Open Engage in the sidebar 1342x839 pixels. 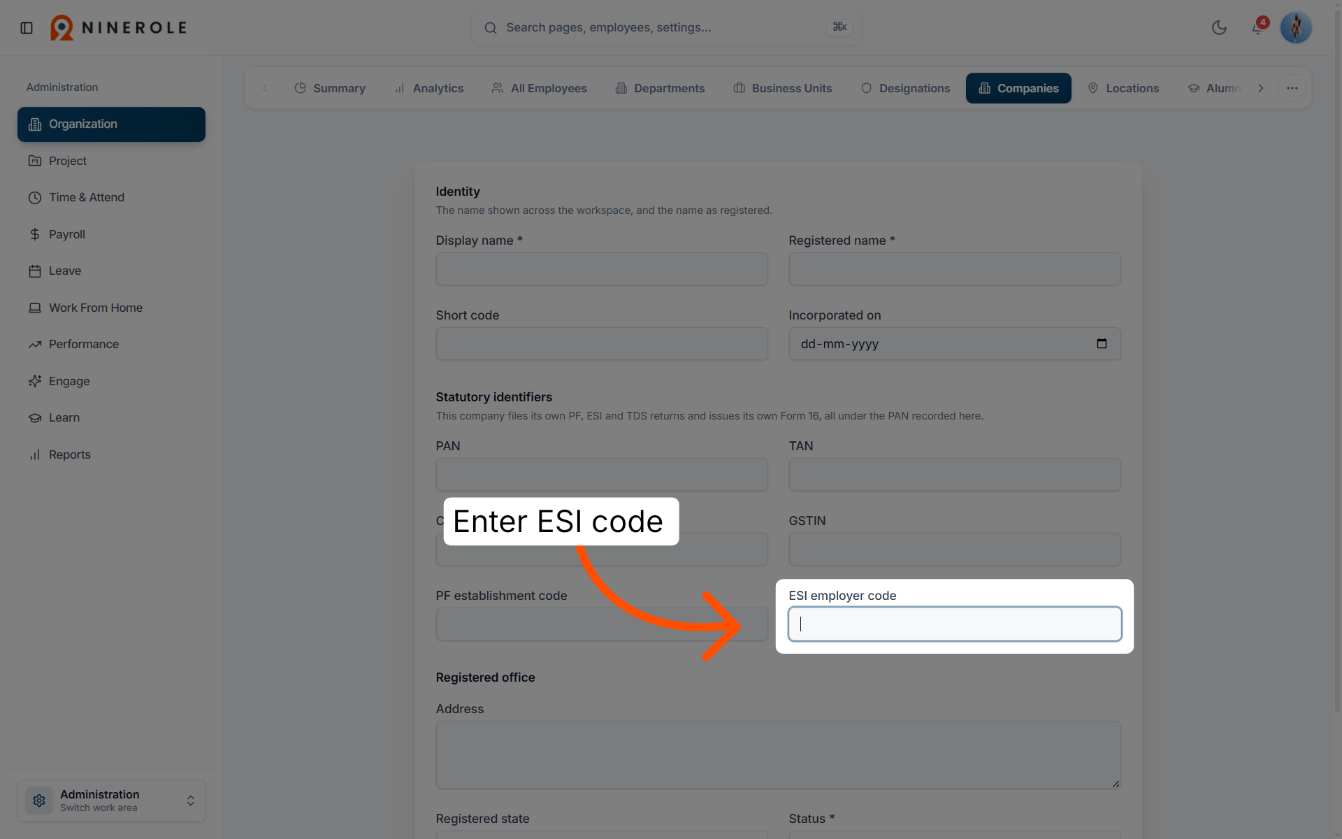click(x=111, y=381)
